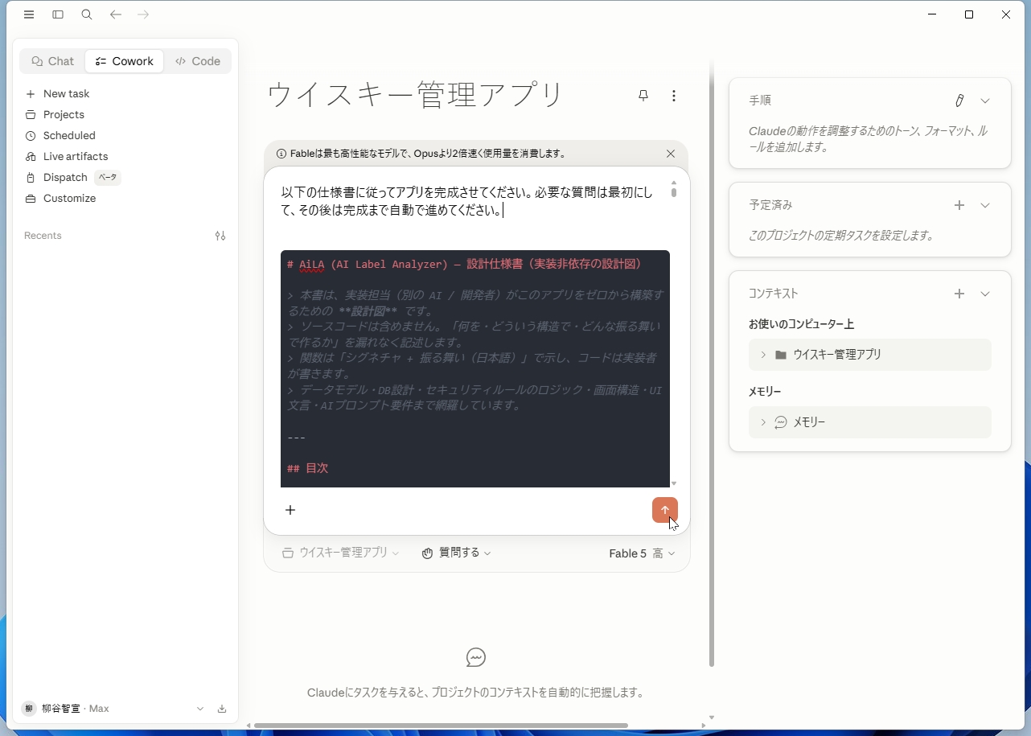The image size is (1031, 736).
Task: Expand the ウイスキー管理アプリ folder row
Action: 870,355
